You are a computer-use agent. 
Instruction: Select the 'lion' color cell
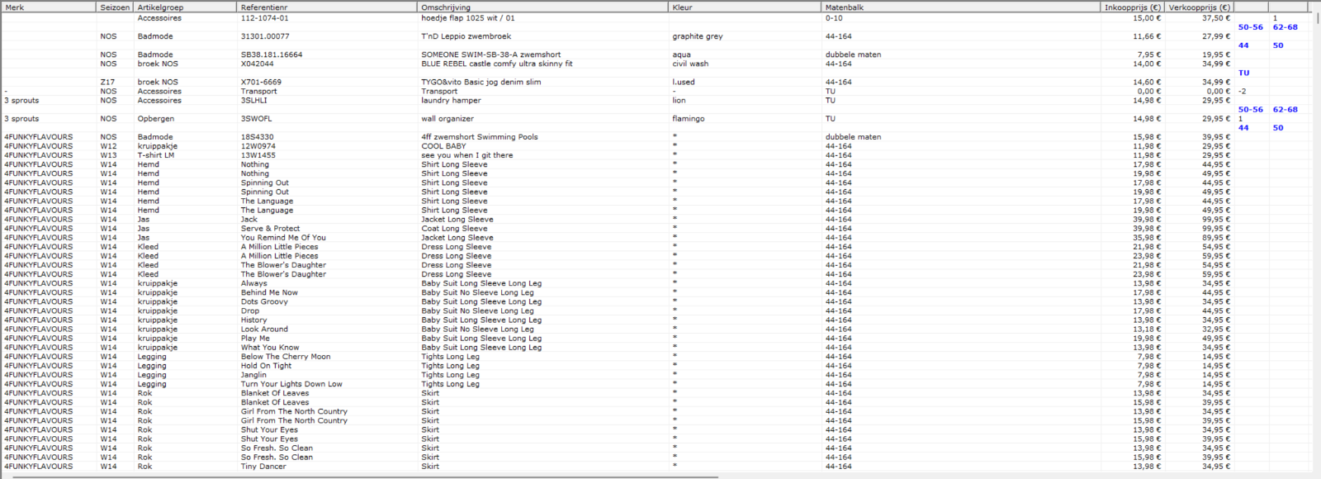tap(679, 100)
